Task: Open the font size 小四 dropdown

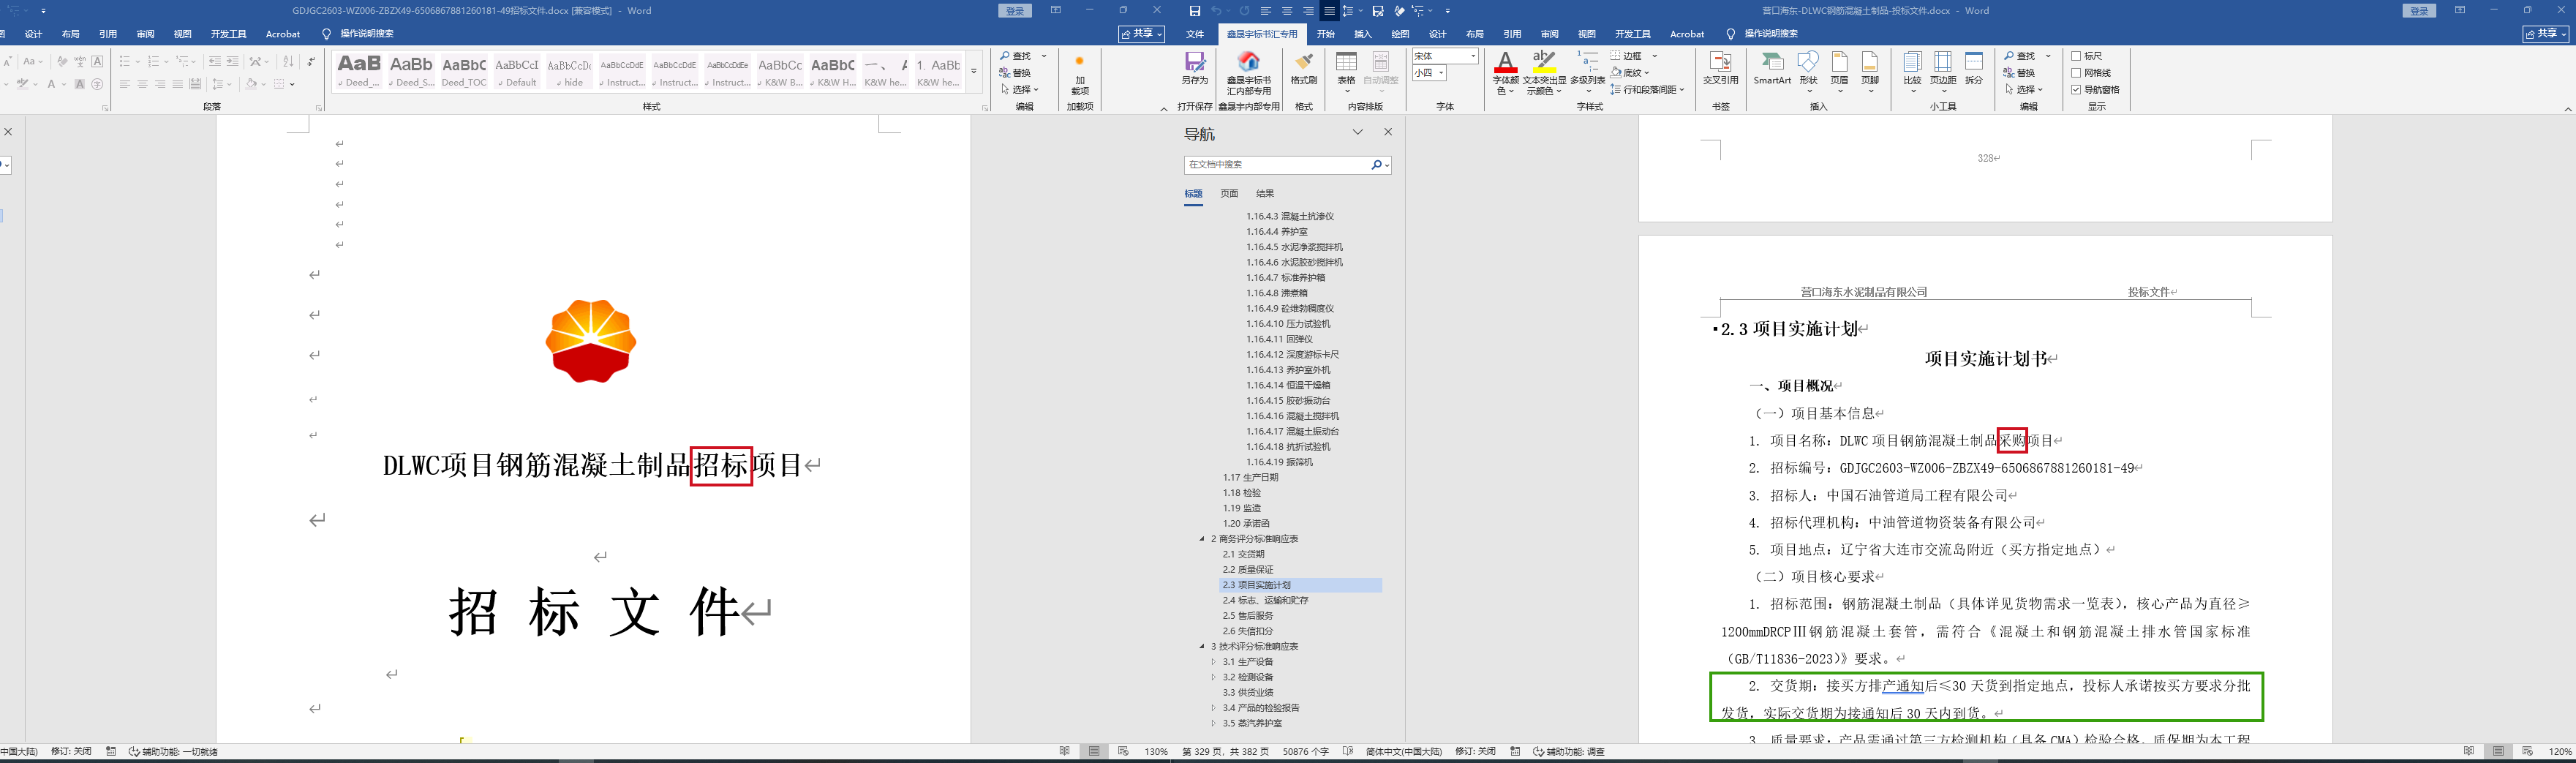Action: (x=1441, y=73)
